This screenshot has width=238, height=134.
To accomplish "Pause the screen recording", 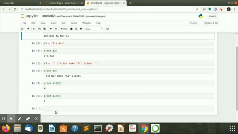I will tap(3, 118).
